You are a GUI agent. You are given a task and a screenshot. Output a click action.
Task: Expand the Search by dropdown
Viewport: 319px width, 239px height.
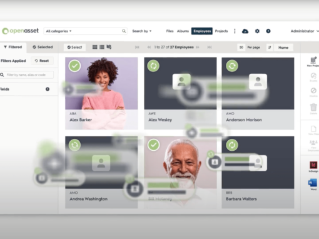(142, 31)
